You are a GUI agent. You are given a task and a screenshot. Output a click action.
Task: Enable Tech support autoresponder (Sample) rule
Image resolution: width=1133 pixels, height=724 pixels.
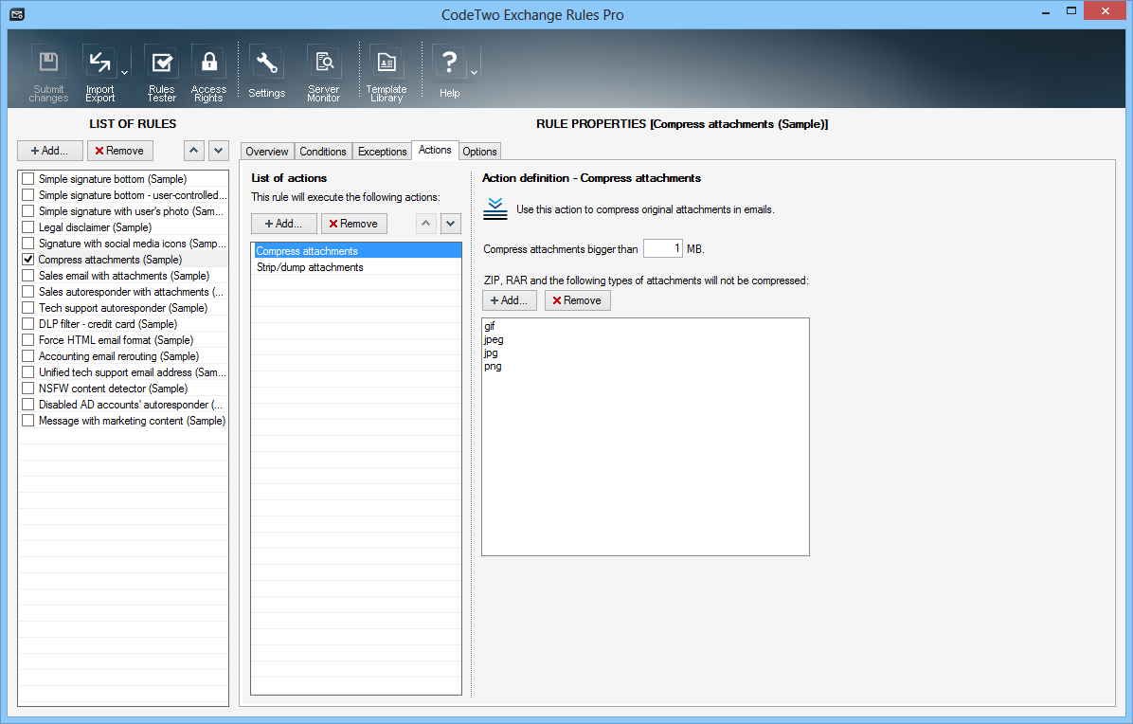pyautogui.click(x=28, y=307)
